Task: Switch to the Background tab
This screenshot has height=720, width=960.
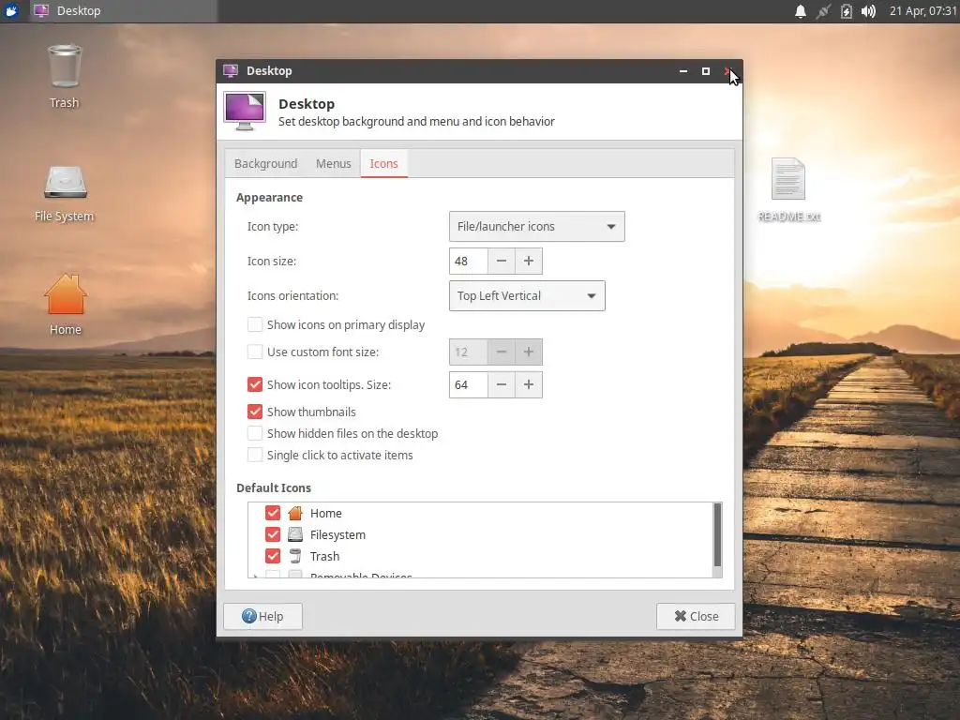Action: [x=265, y=163]
